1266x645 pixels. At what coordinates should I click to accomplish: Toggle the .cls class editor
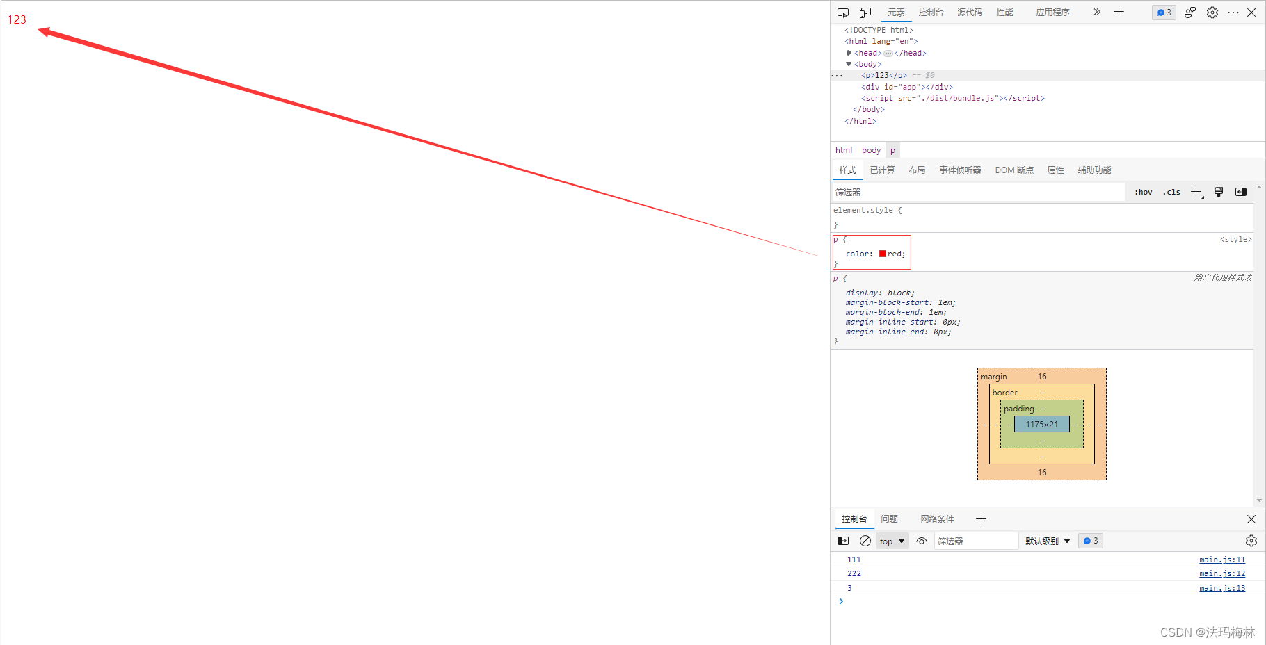(1171, 192)
